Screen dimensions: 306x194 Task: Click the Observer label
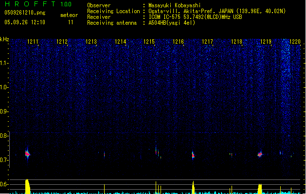(x=99, y=5)
